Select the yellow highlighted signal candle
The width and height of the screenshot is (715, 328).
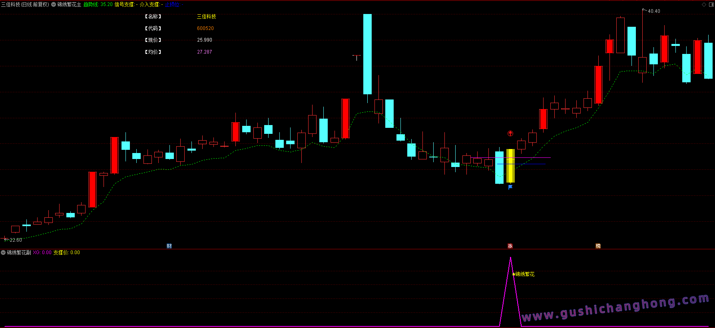pyautogui.click(x=510, y=166)
